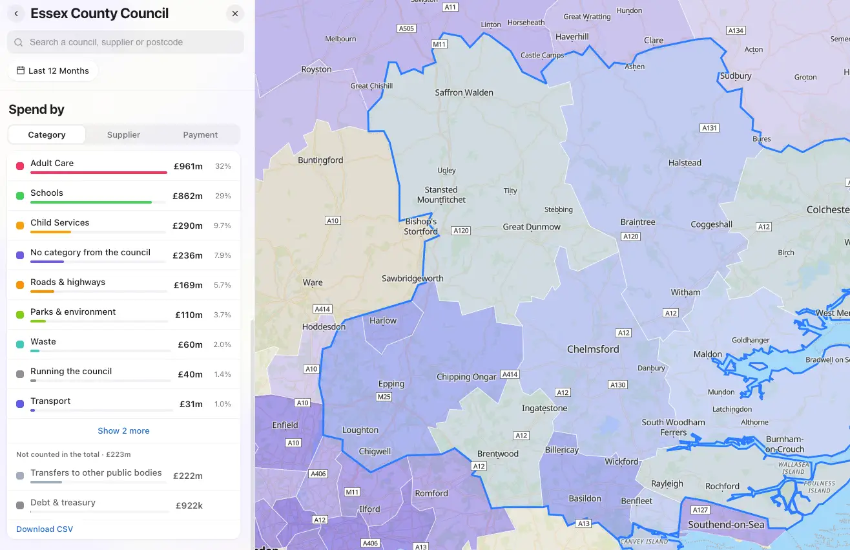Click the £222m transfers amount
Viewport: 850px width, 550px height.
click(x=188, y=476)
